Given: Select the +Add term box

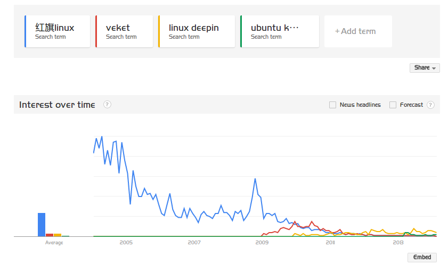Looking at the screenshot, I should tap(358, 31).
